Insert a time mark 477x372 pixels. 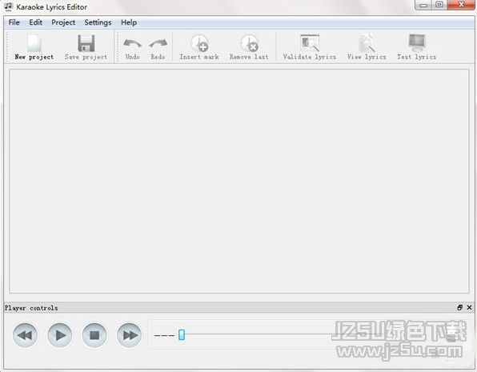pyautogui.click(x=199, y=47)
